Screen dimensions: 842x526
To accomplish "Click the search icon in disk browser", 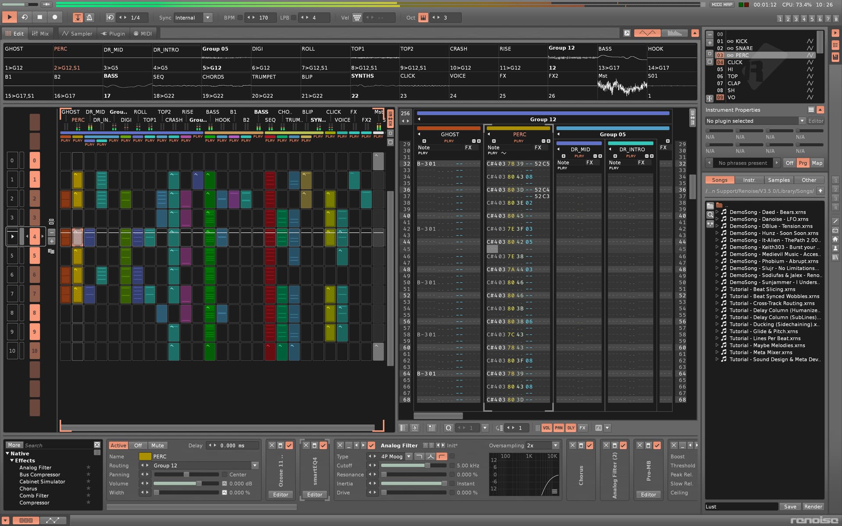I will (x=710, y=215).
